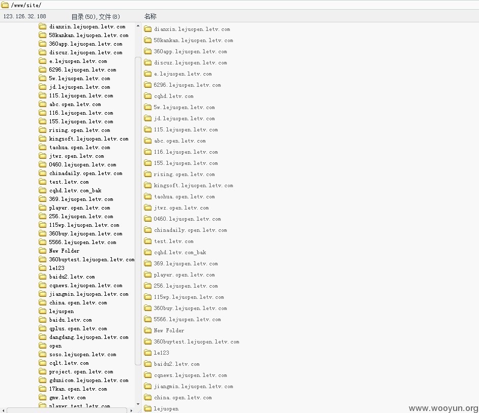Screen dimensions: 479x413
Task: Select abc.open.letv.com in the left tree
Action: tap(75, 104)
